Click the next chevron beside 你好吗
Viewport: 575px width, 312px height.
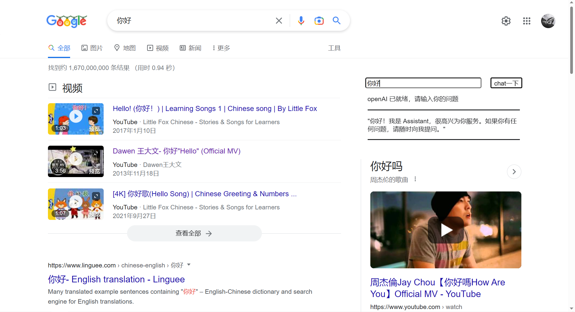click(514, 172)
